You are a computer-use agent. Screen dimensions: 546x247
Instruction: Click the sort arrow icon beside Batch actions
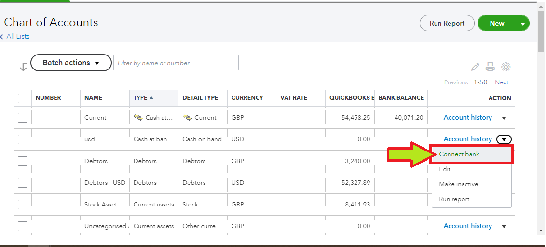23,67
